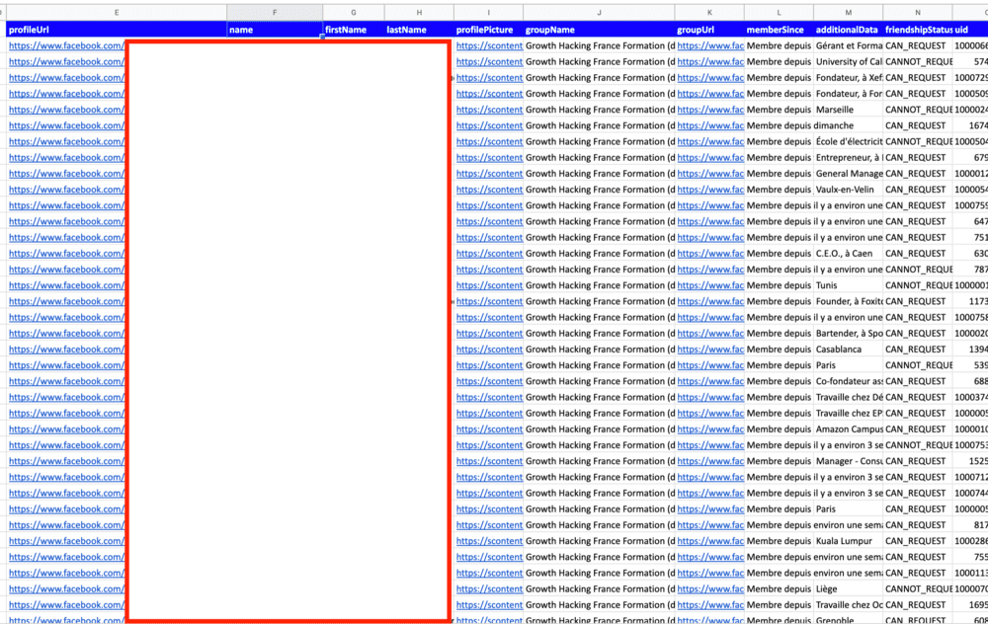Screen dimensions: 988x624
Task: Select the 'Liège' cell
Action: (848, 588)
